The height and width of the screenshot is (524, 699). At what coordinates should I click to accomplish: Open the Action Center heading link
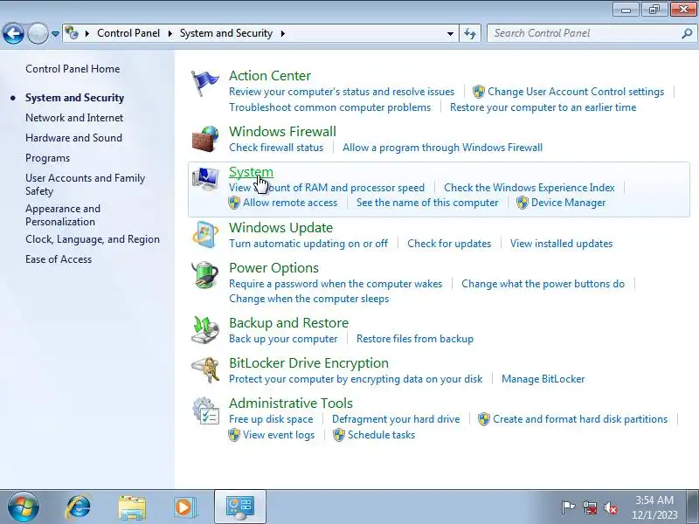point(270,76)
